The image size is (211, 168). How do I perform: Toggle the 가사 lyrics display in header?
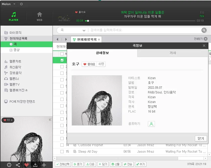tap(202, 16)
